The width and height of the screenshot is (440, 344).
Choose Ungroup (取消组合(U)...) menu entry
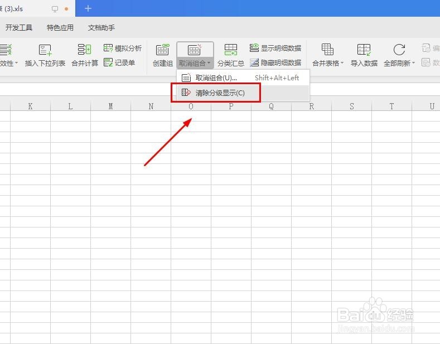(243, 77)
